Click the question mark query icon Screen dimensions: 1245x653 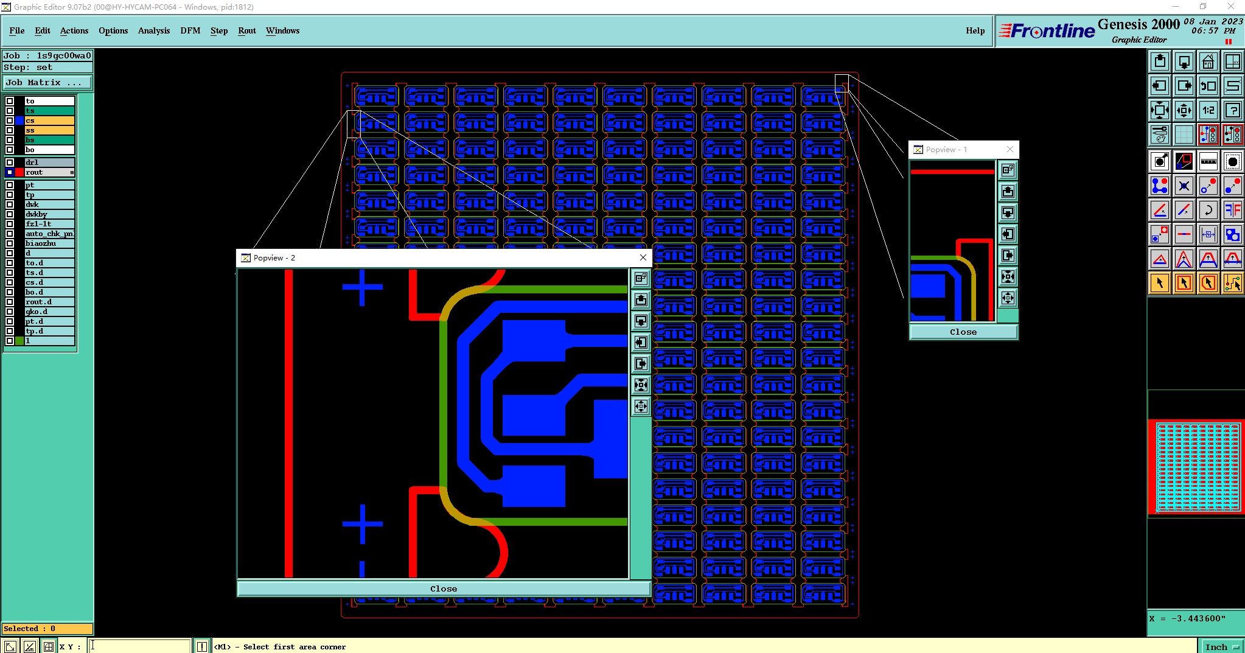[x=1233, y=110]
